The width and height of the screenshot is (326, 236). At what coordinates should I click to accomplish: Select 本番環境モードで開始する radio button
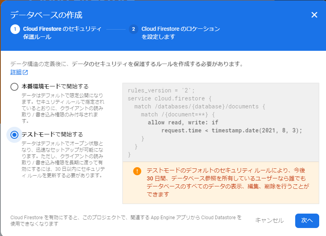coord(14,87)
